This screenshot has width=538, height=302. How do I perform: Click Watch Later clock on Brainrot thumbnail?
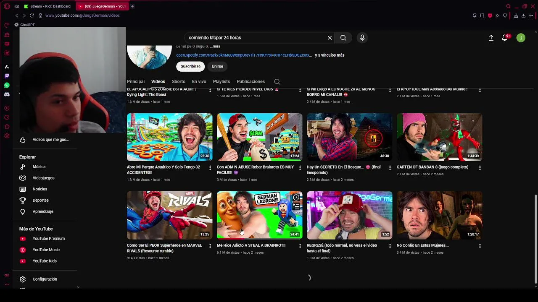click(296, 198)
